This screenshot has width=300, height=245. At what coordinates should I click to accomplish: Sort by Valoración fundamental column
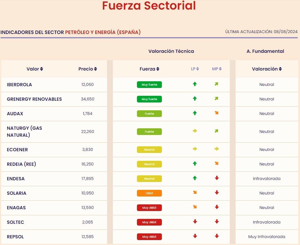[x=267, y=69]
